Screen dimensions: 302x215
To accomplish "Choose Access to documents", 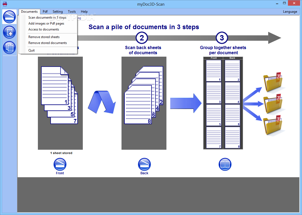I will pos(44,29).
